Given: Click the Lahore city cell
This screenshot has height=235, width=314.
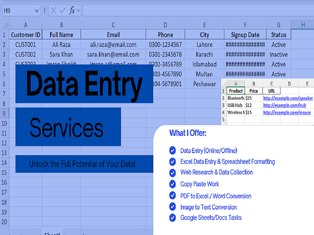Looking at the screenshot, I should coord(204,44).
